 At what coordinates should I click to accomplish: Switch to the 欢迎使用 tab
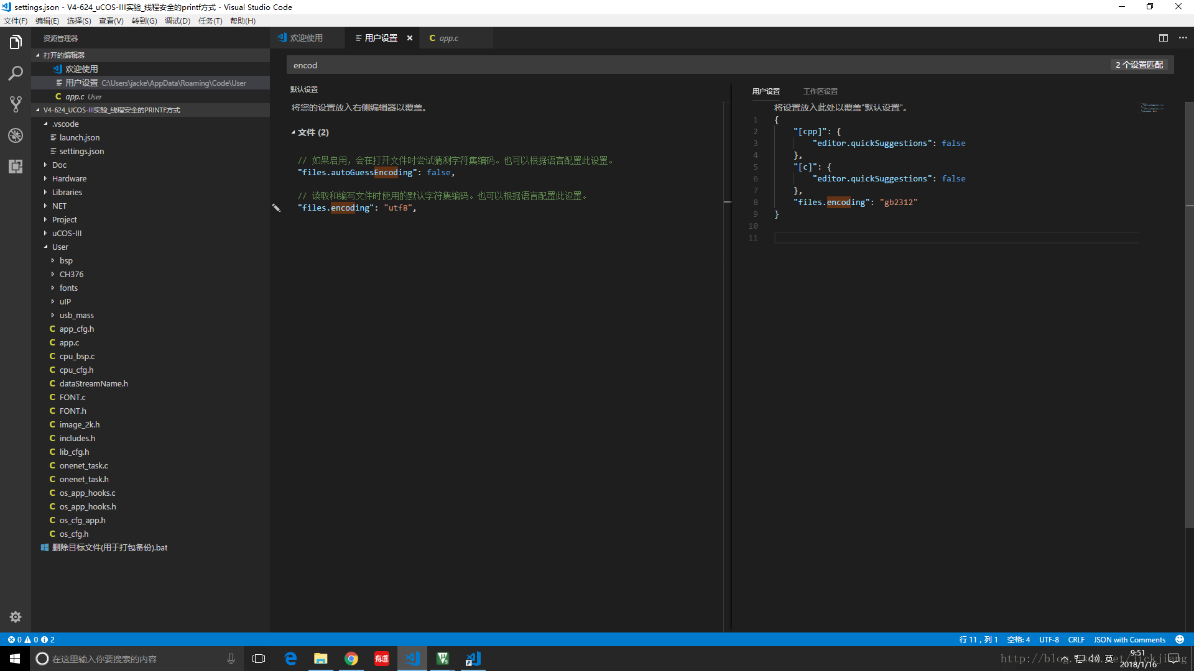307,38
